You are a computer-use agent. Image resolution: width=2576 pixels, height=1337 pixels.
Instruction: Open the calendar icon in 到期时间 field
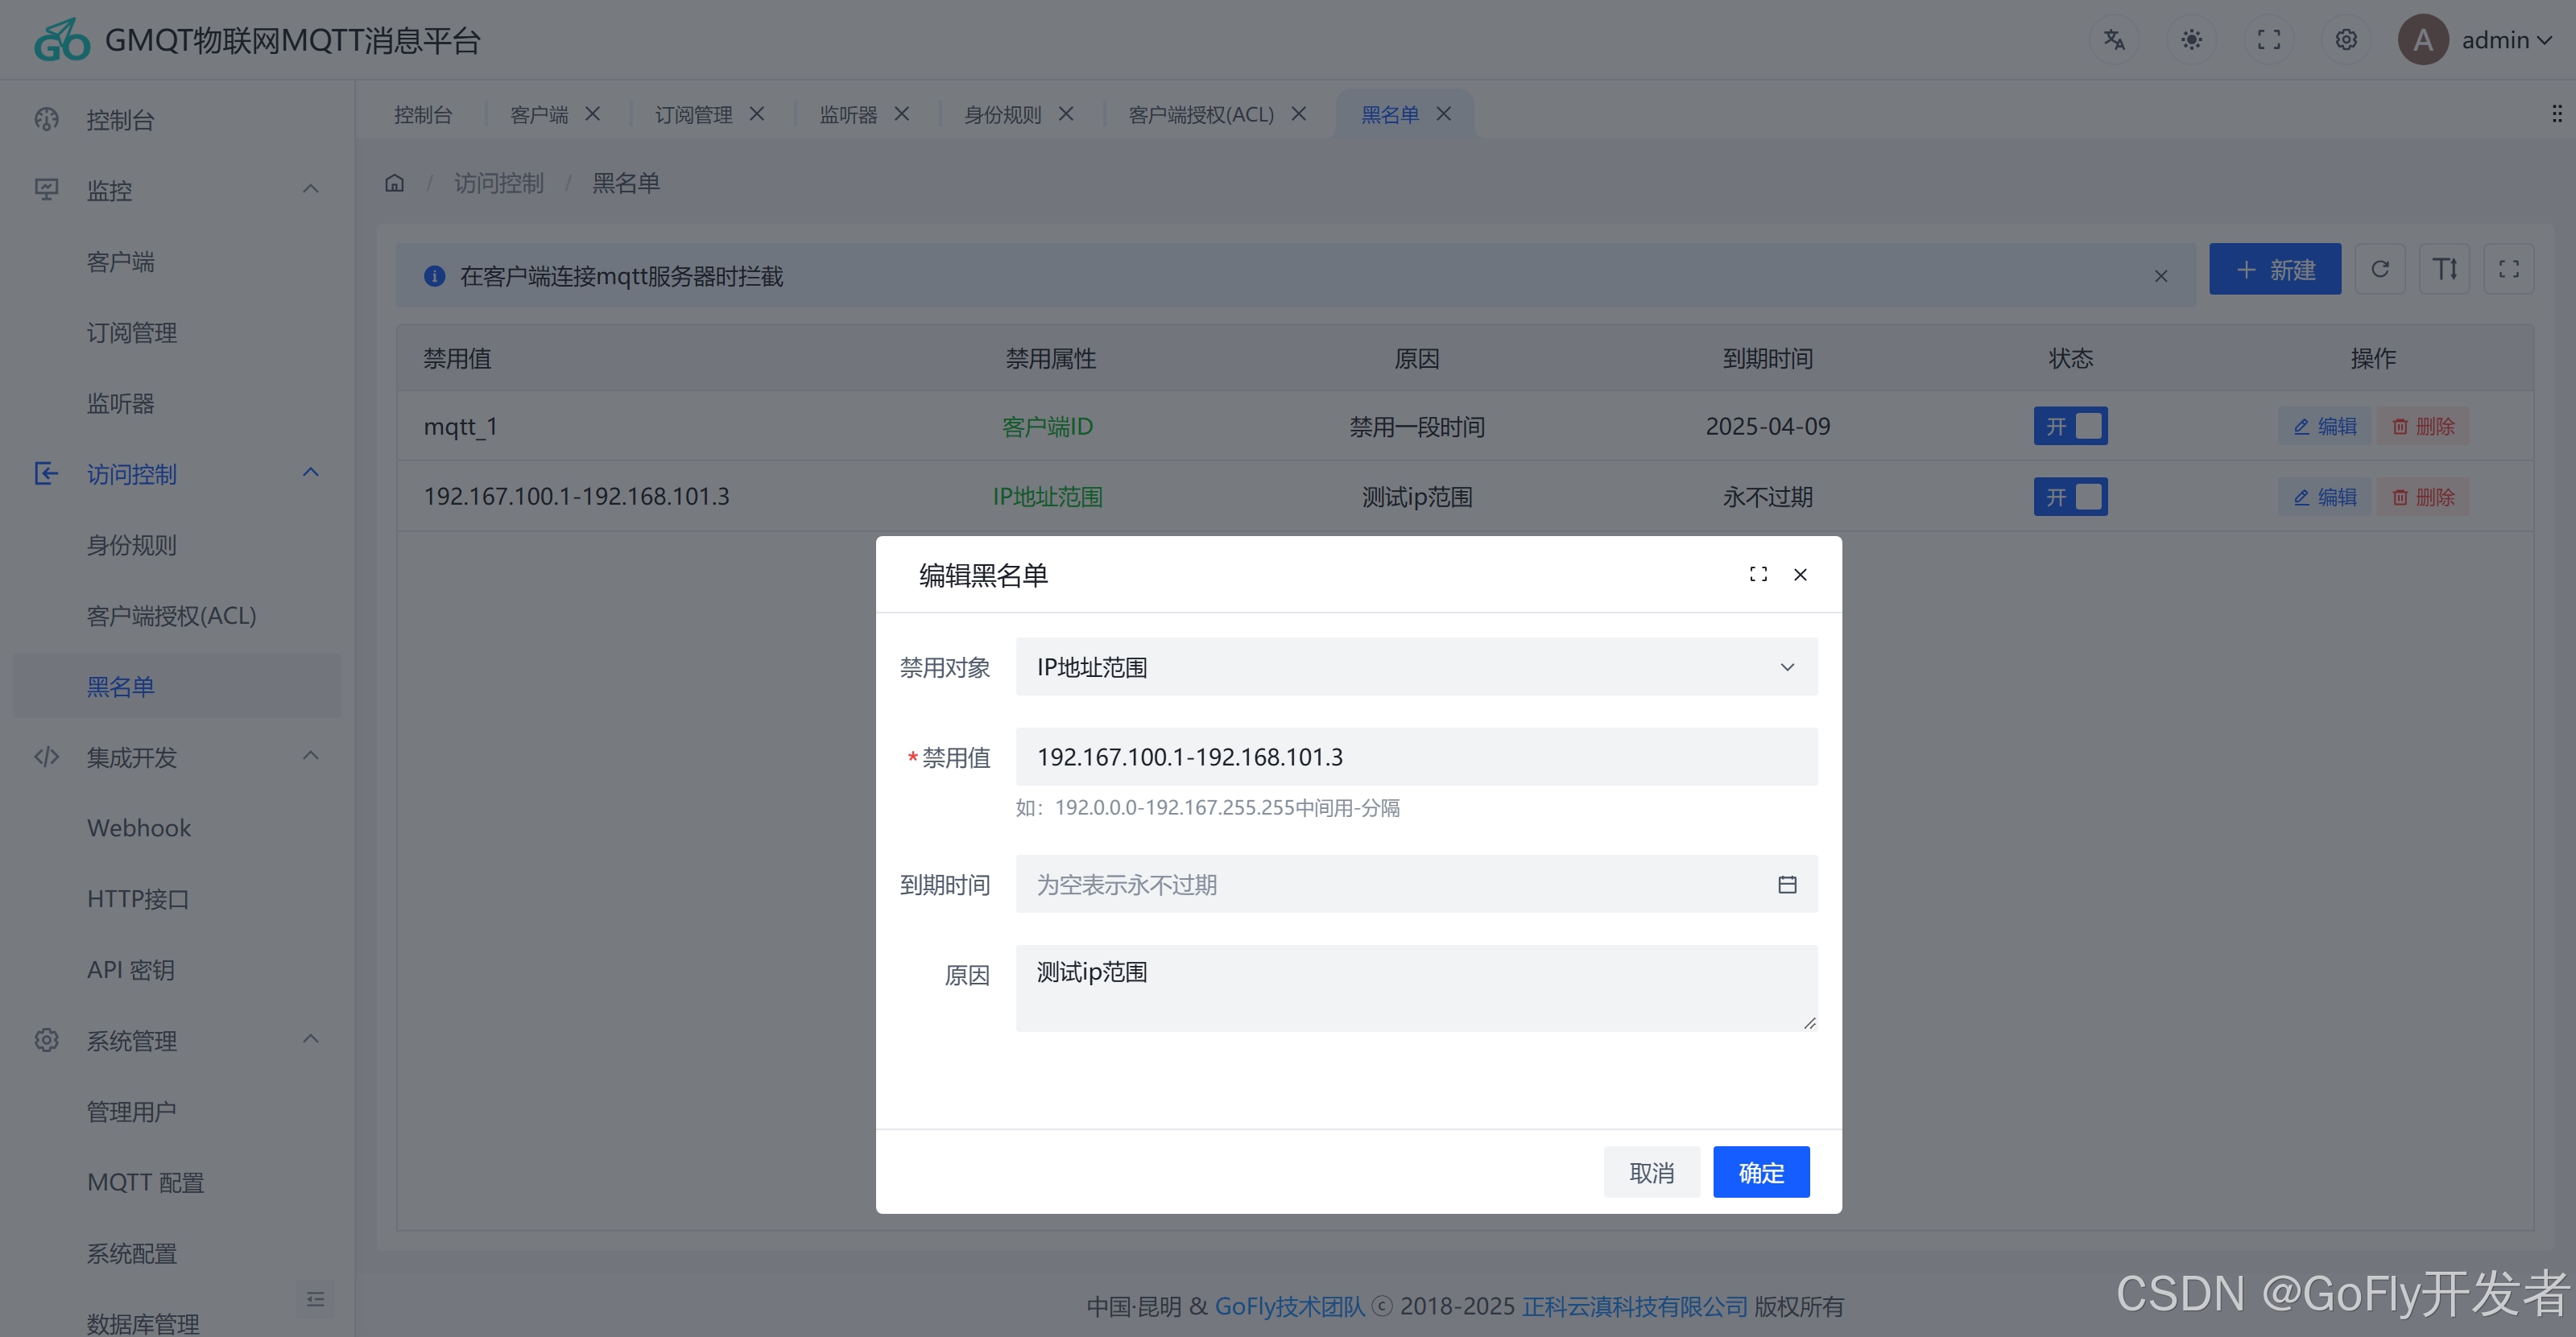click(1787, 885)
